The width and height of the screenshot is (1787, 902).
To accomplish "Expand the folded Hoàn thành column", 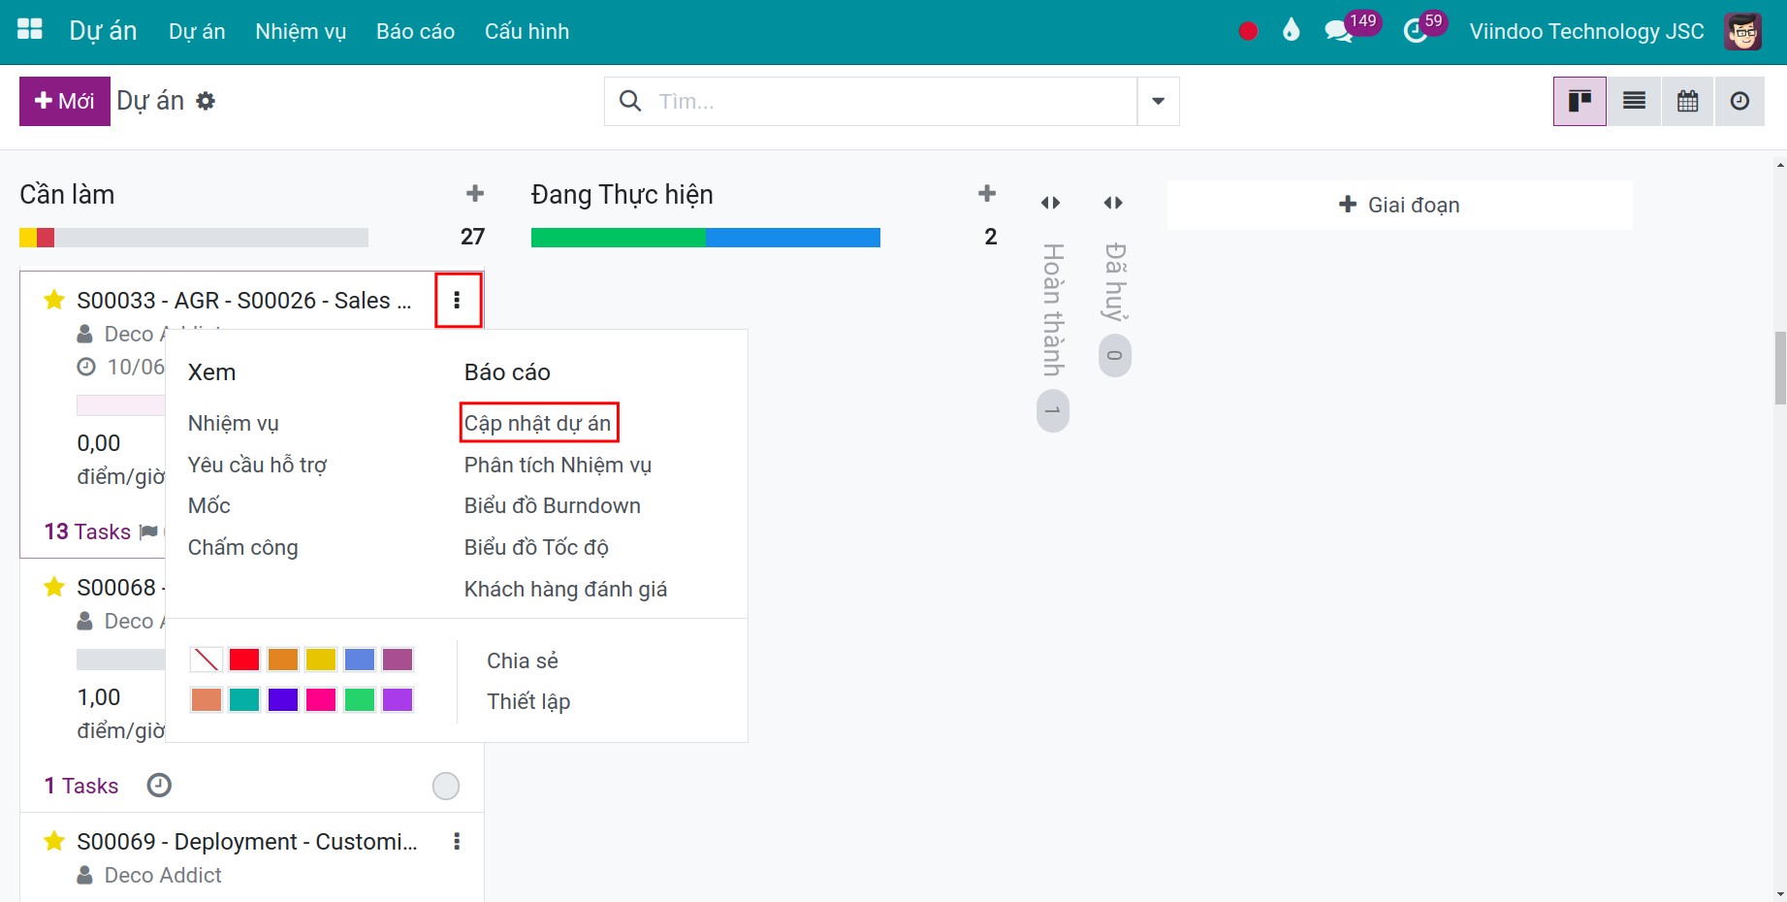I will [x=1050, y=203].
